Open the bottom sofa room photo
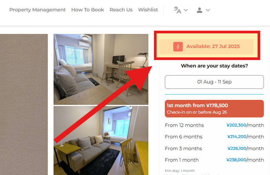 point(101,141)
